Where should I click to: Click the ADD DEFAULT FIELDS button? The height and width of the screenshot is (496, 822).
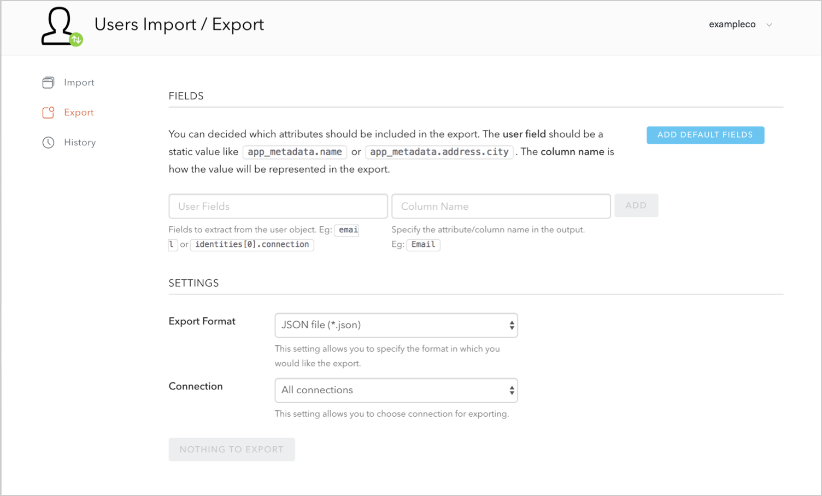click(x=705, y=135)
